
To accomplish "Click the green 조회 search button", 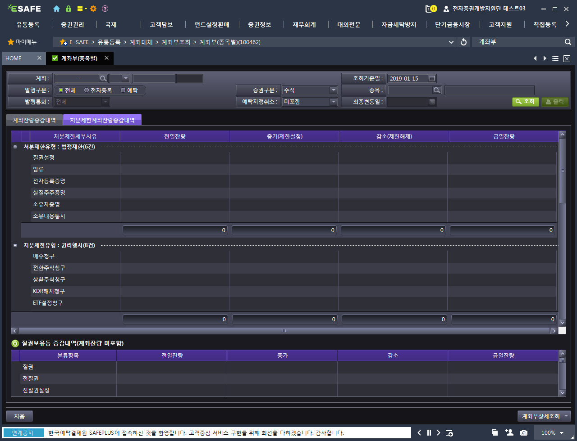I will [x=525, y=102].
